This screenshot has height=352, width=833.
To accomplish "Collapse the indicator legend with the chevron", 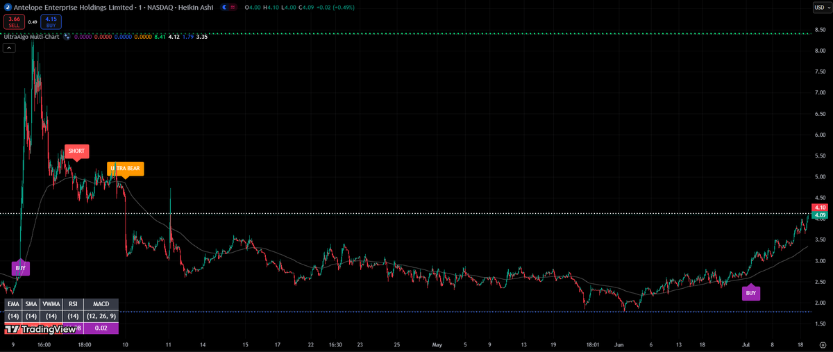I will [8, 48].
